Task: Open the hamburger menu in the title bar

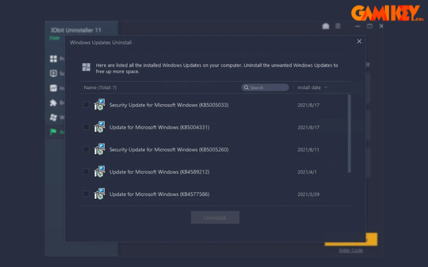Action: (338, 26)
